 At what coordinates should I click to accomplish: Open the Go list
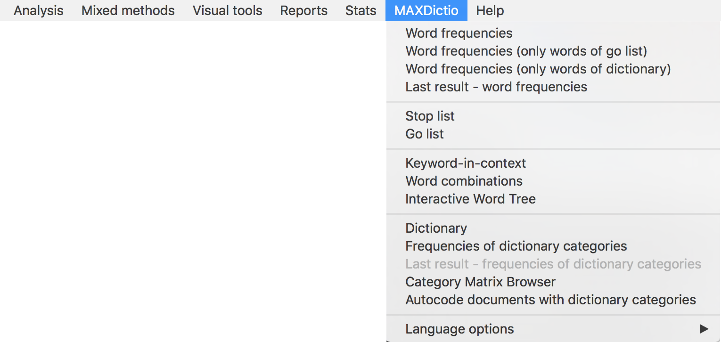point(553,134)
